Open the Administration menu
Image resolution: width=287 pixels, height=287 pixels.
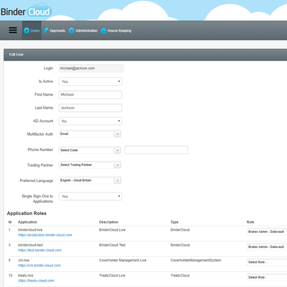[x=83, y=30]
